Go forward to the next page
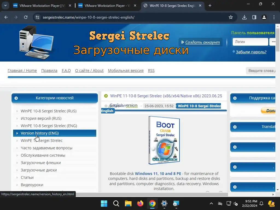Viewport: 280px width, 210px height. [16, 17]
